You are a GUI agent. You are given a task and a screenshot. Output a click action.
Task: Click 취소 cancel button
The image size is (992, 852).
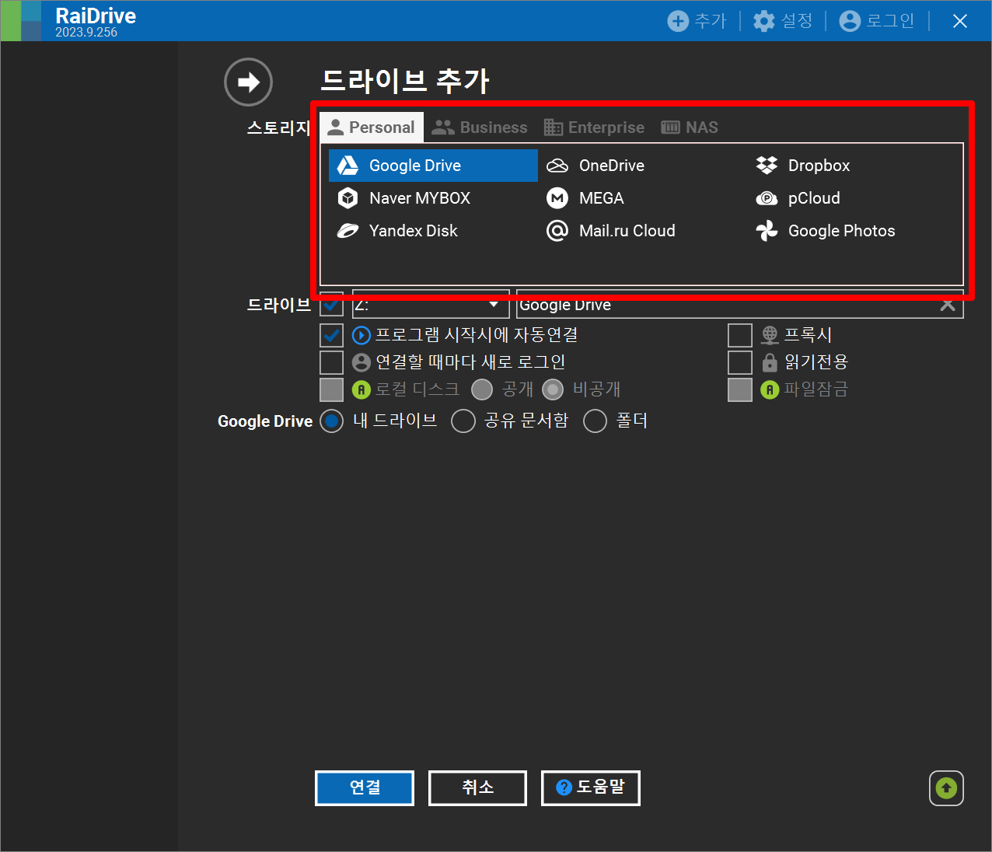[478, 788]
